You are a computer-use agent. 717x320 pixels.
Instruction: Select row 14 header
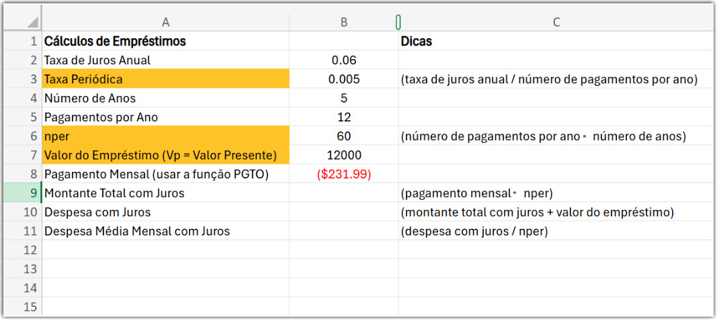pos(22,288)
